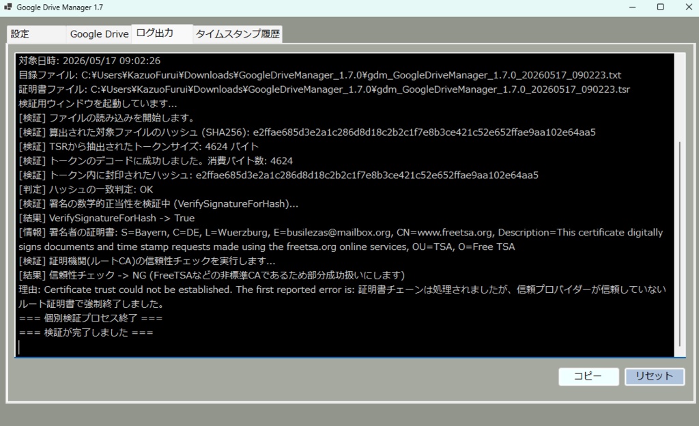Close the Google Drive Manager window
Viewport: 699px width, 426px height.
pyautogui.click(x=688, y=7)
